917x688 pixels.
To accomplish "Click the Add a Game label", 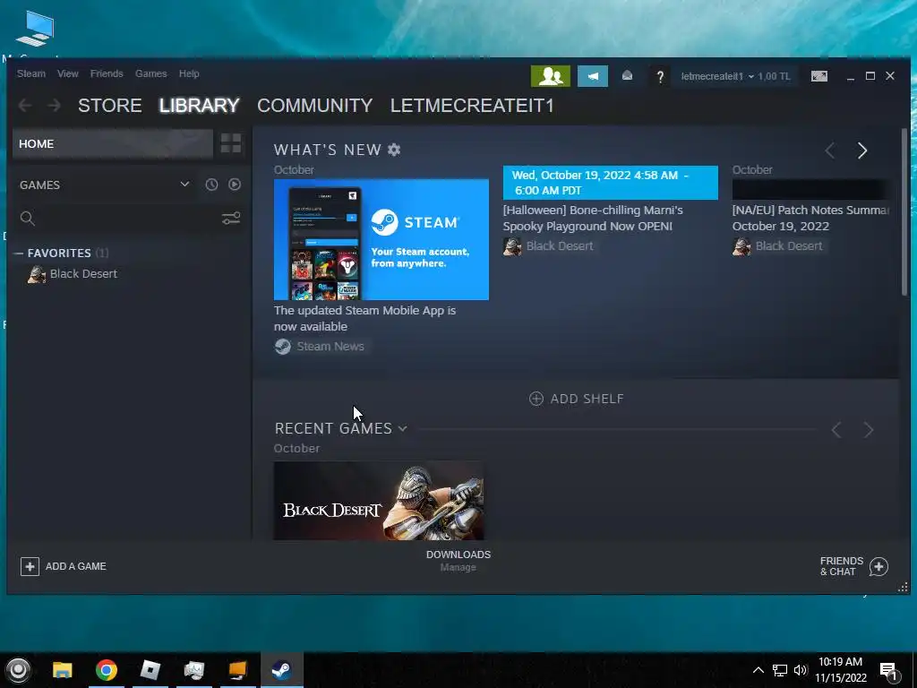I will click(76, 566).
